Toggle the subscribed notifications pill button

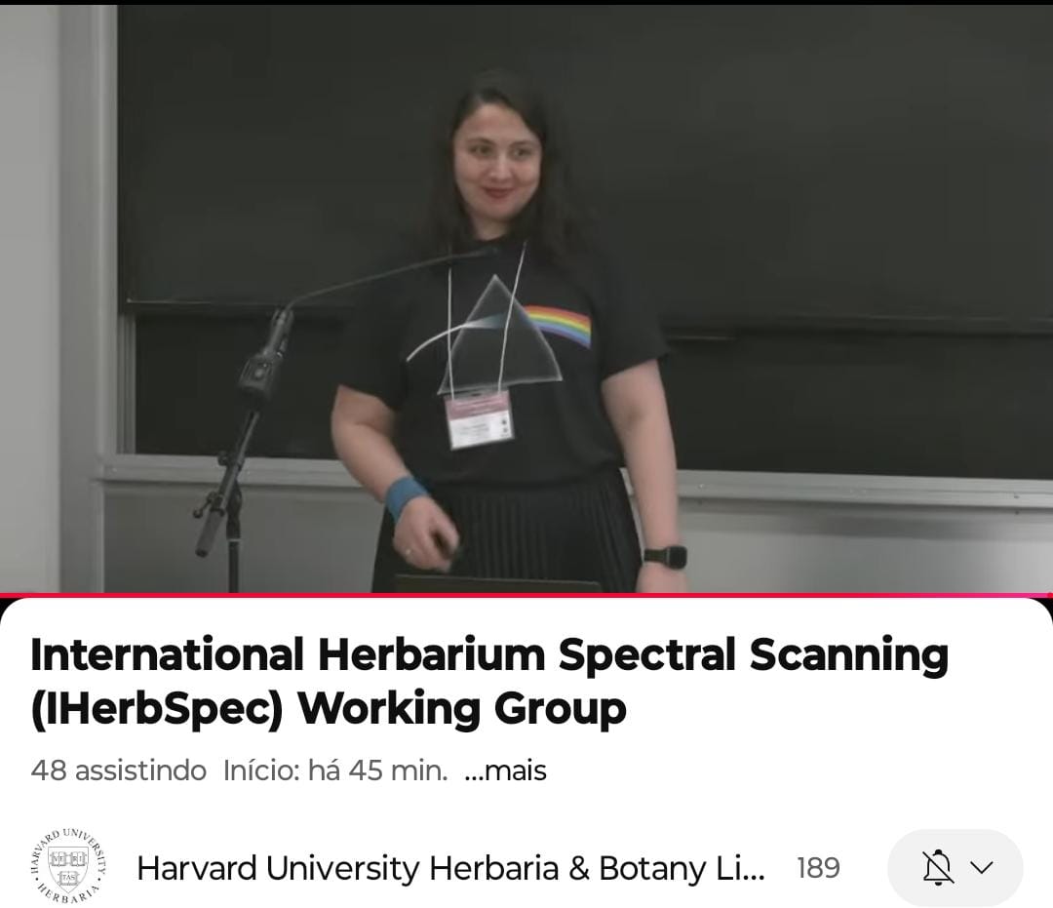pos(955,867)
